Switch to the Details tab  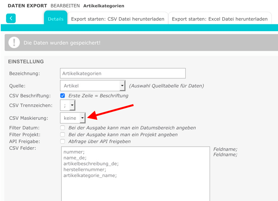coord(55,19)
